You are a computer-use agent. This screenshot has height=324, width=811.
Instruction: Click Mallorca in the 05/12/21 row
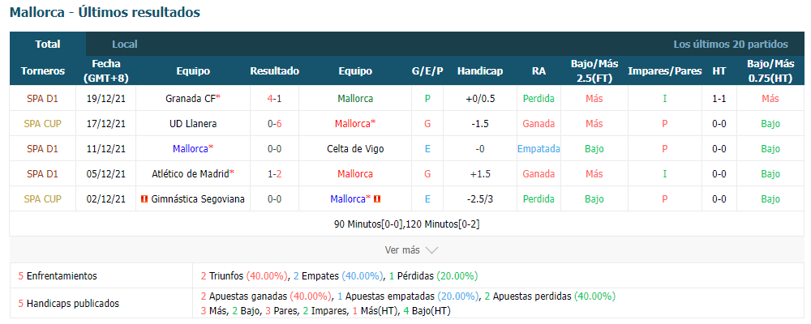[355, 174]
